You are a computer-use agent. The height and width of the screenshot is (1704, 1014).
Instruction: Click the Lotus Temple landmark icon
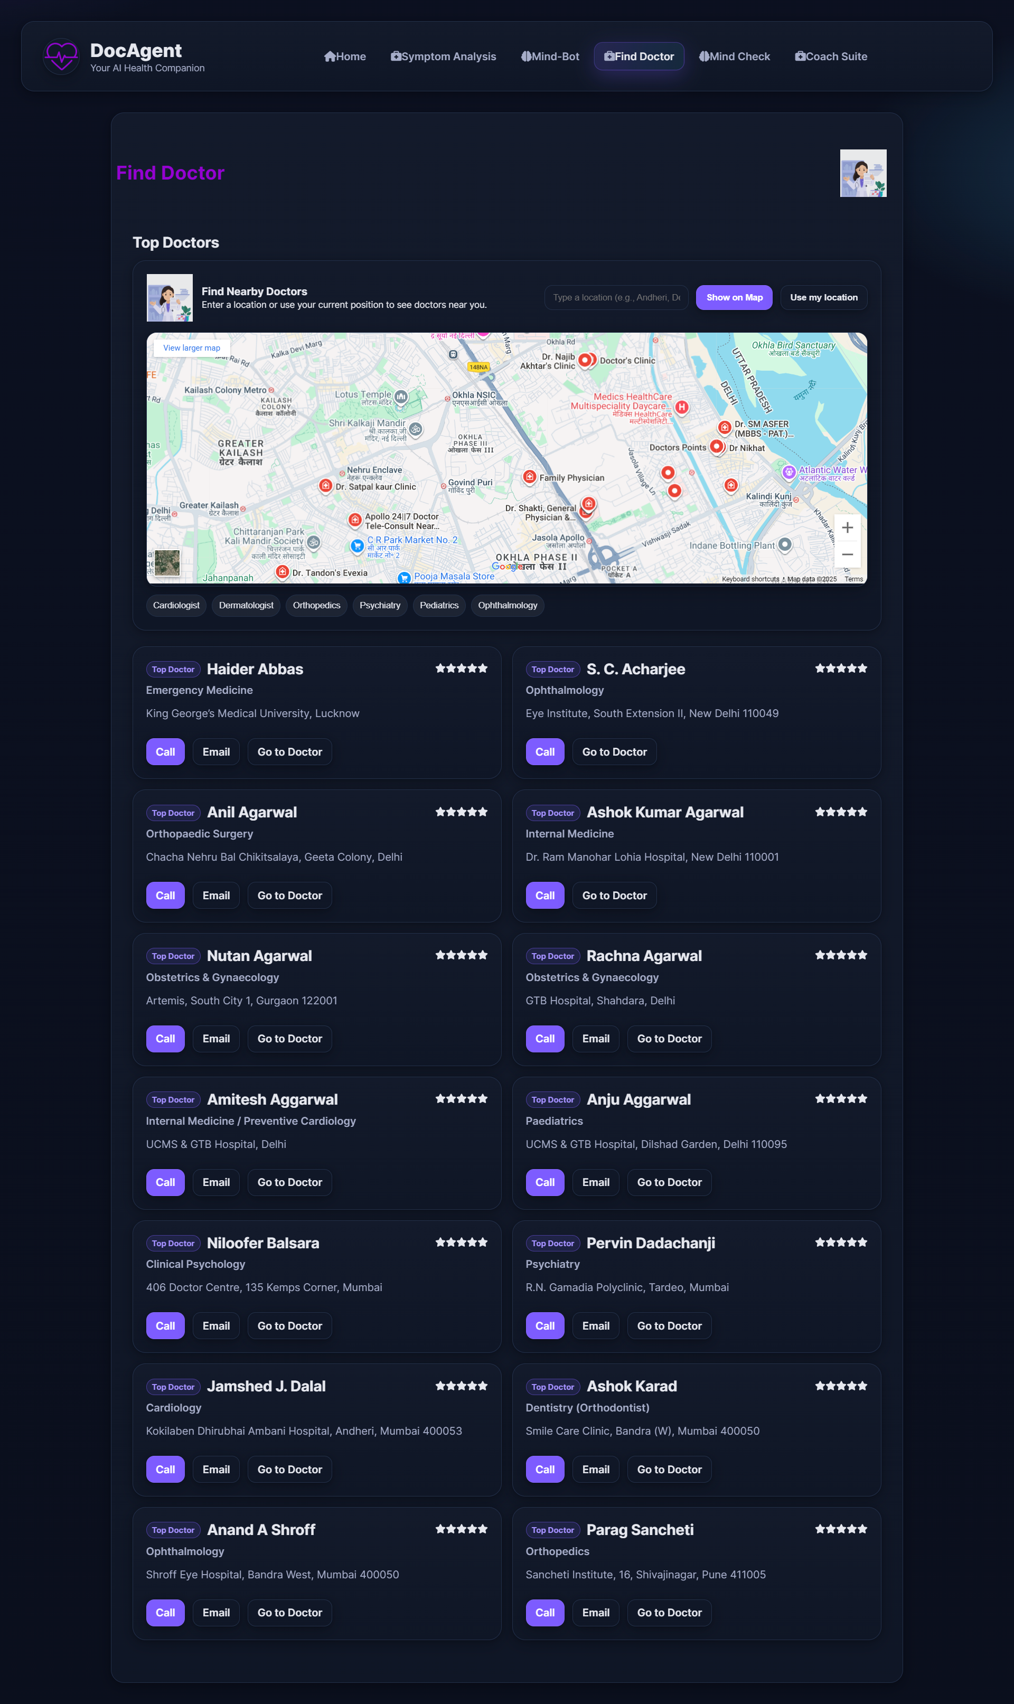pyautogui.click(x=401, y=396)
